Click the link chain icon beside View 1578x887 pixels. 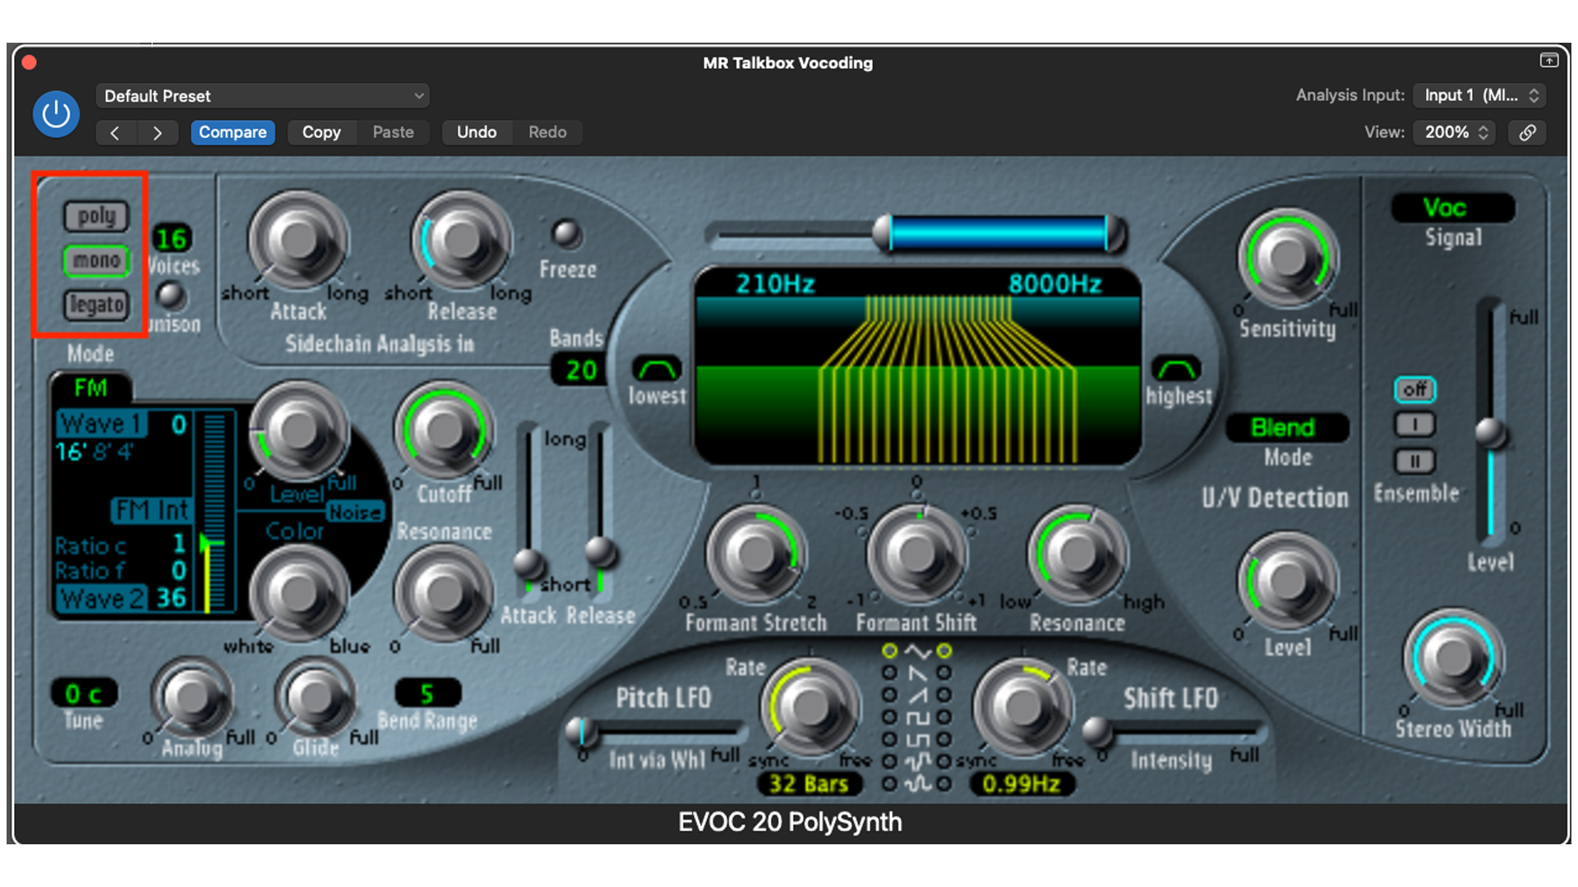coord(1527,132)
